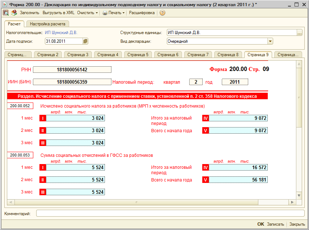This screenshot has height=230, width=309.
Task: Click the house icon beside Заполнить
Action: point(14,13)
